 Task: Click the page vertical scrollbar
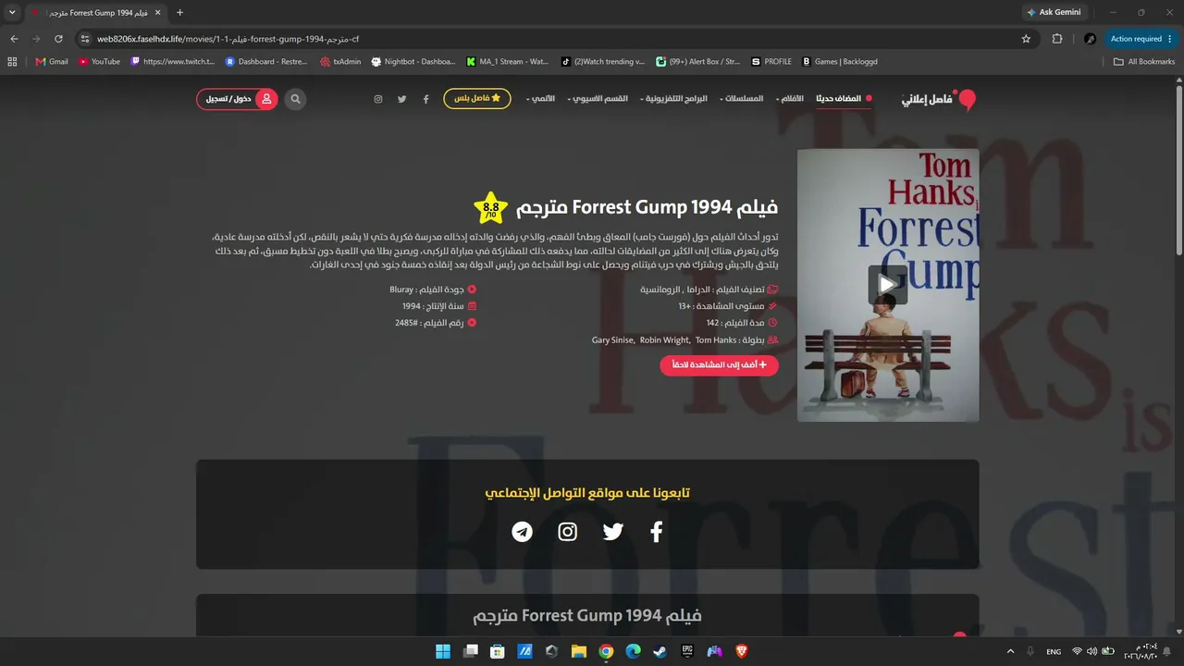tap(1178, 171)
